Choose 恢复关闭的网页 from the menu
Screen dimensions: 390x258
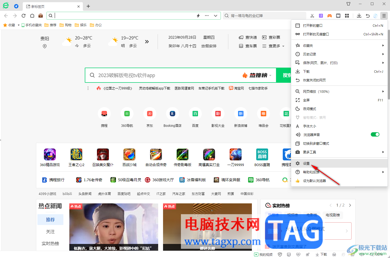[x=339, y=80]
